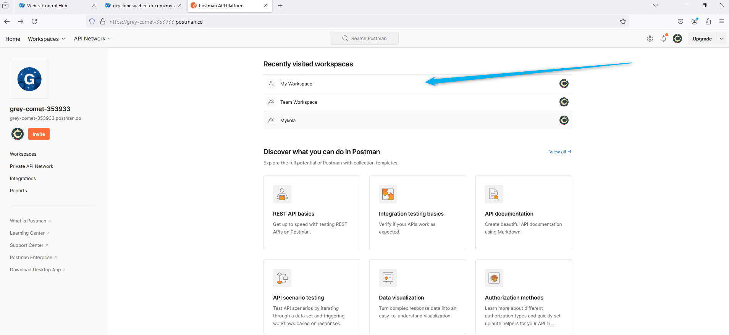This screenshot has height=335, width=729.
Task: Open Learning Center link
Action: [x=29, y=233]
